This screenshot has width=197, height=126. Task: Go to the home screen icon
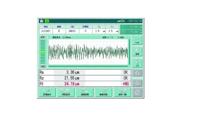click(41, 21)
